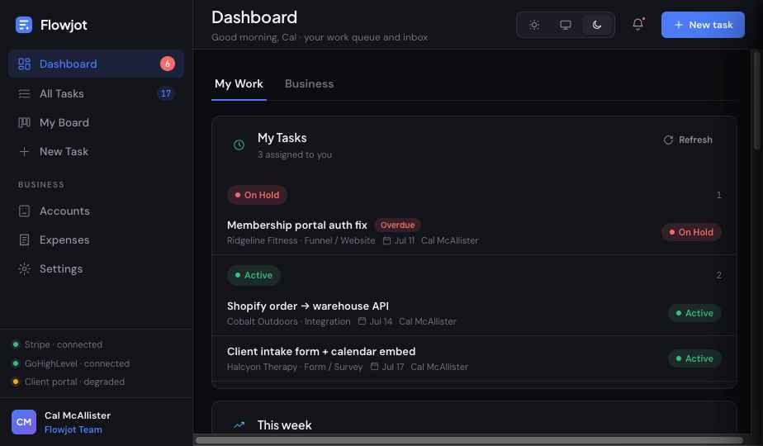
Task: Open Cal McAllister profile name
Action: pos(78,415)
